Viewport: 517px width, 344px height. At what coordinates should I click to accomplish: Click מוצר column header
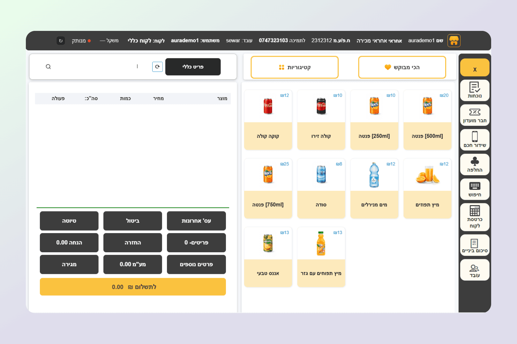click(222, 98)
